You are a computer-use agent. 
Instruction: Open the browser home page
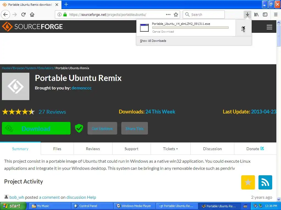32,14
